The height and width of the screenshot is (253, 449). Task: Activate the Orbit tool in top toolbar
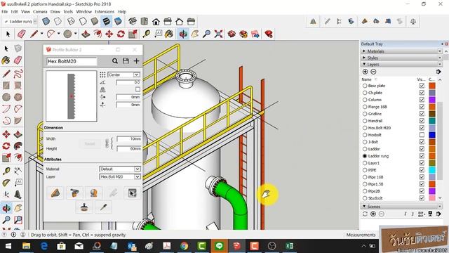coord(183,34)
